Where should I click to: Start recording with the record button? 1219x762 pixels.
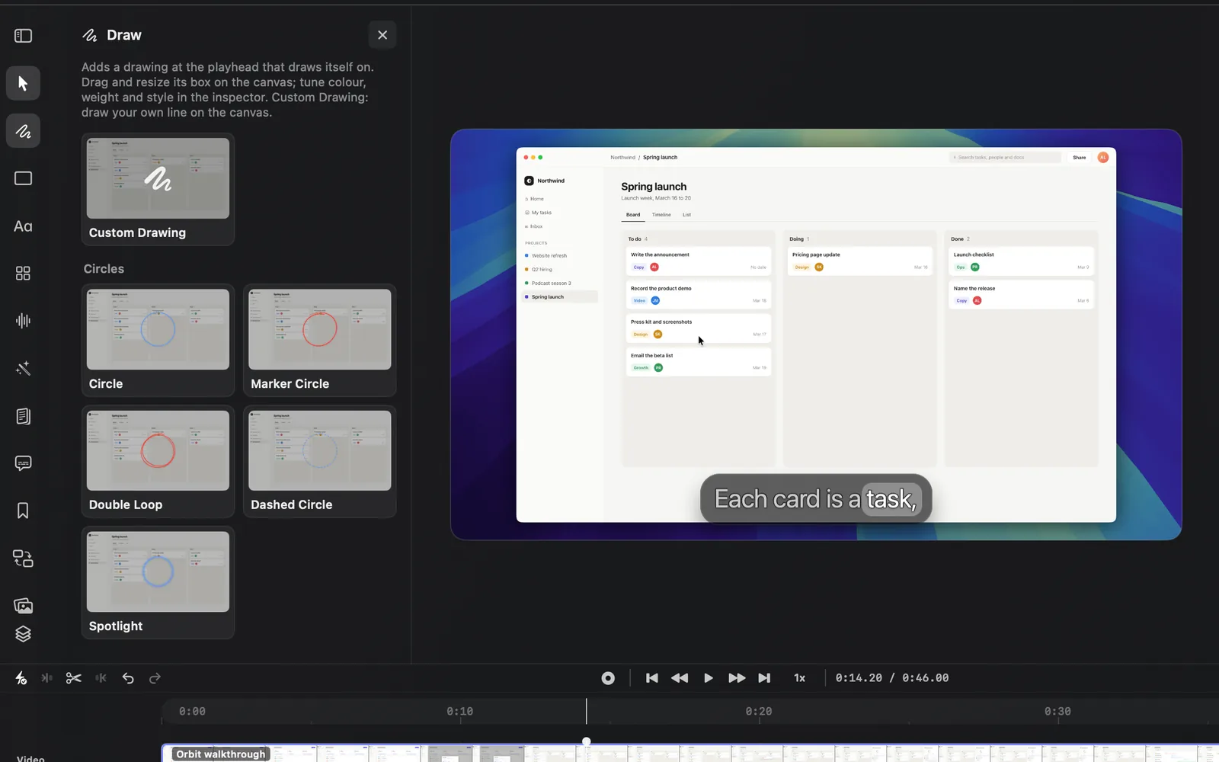point(608,678)
